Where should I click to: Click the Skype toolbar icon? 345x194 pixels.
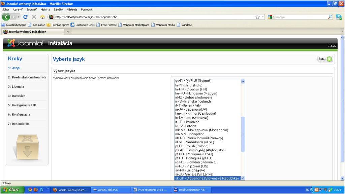point(339,17)
